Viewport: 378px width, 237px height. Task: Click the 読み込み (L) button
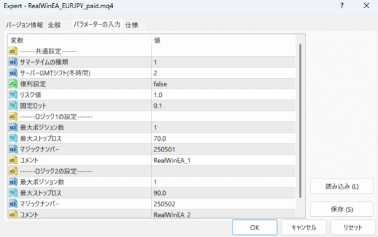pos(342,187)
